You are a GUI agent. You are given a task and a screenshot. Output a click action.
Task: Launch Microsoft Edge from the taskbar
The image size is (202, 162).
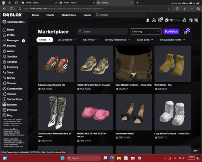(x=112, y=158)
